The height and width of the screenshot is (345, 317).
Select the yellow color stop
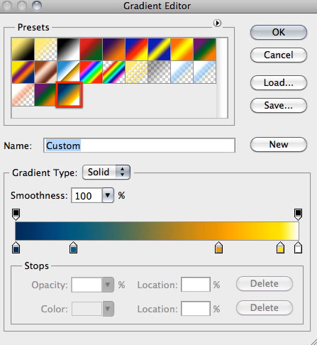tap(280, 248)
